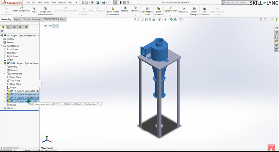Select Front Plane in the feature tree

[12, 49]
